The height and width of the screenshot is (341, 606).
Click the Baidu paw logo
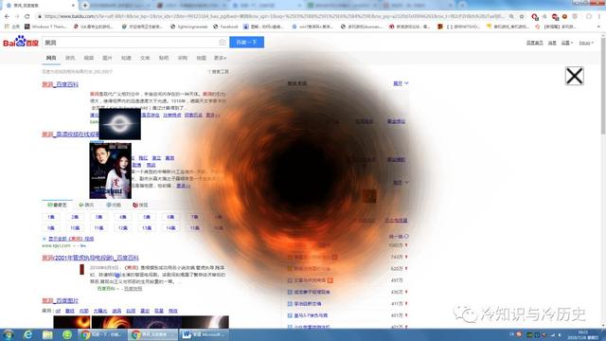[x=21, y=42]
